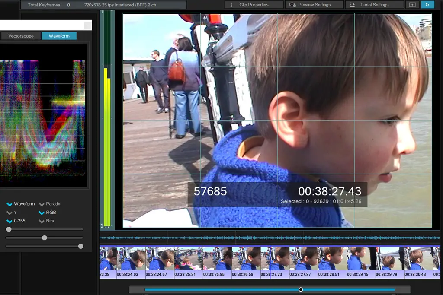Click the add-panel plus rectangle icon
This screenshot has width=443, height=295.
click(412, 5)
